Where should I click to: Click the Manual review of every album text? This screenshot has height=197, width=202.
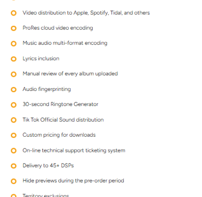point(70,74)
